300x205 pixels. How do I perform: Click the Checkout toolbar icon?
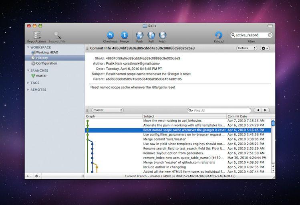[x=110, y=35]
